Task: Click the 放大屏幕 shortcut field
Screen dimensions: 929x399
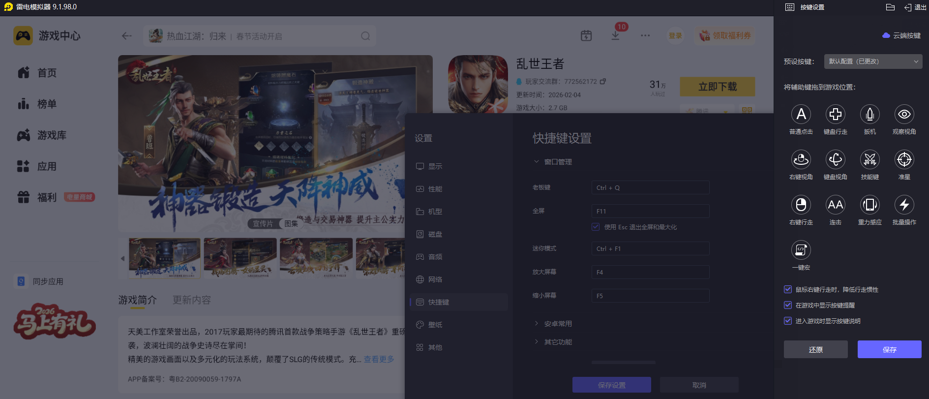Action: tap(650, 272)
